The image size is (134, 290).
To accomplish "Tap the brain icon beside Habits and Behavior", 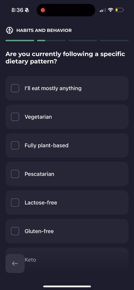I will point(9,30).
